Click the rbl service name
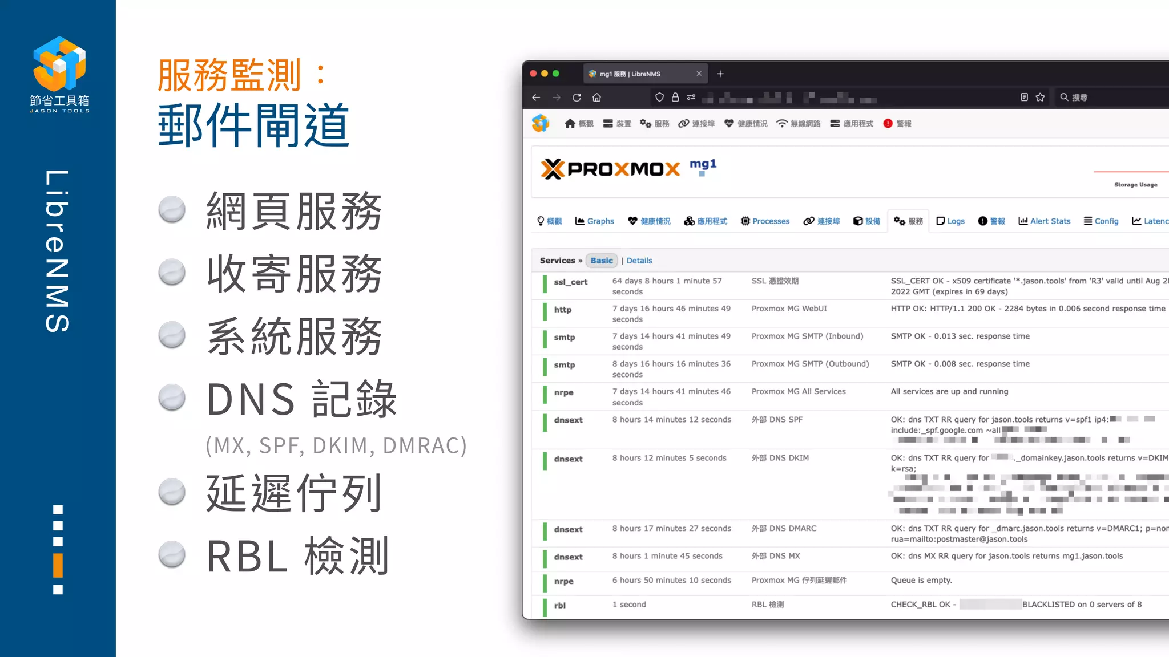The height and width of the screenshot is (657, 1169). (x=559, y=605)
